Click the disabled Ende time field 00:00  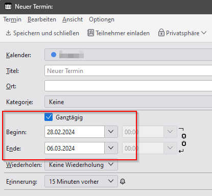143,148
